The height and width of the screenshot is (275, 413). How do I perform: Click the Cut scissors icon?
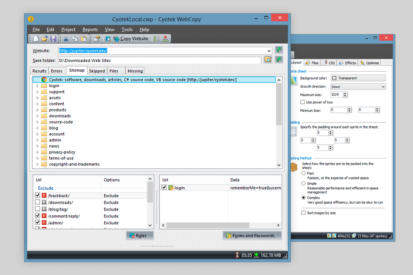pos(66,39)
